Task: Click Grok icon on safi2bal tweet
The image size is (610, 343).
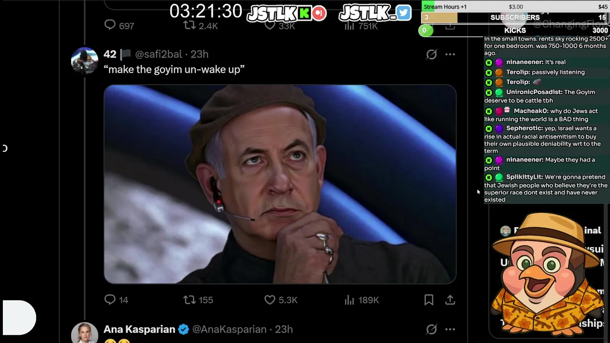Action: point(431,54)
